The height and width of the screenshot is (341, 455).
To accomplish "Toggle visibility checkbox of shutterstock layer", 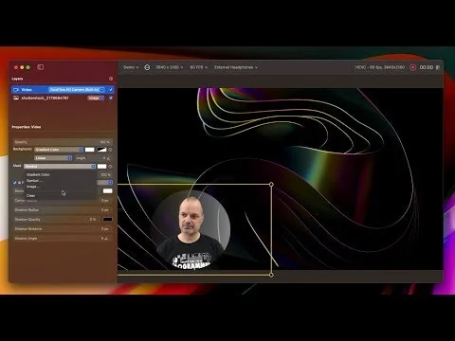I will [x=111, y=98].
